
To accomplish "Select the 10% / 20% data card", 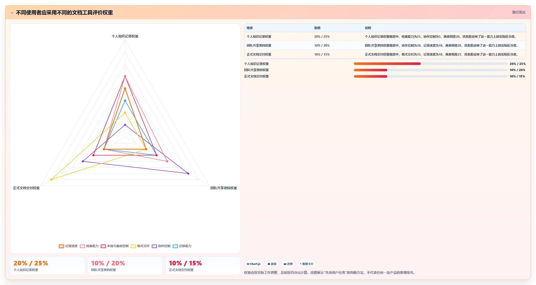I will 125,266.
